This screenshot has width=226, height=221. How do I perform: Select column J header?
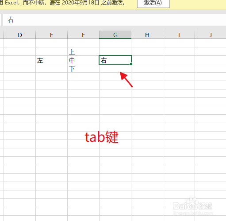[211, 35]
